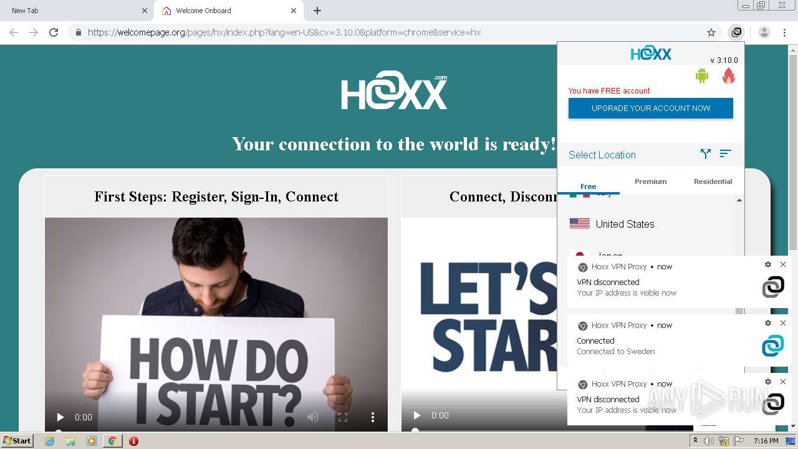The width and height of the screenshot is (798, 449).
Task: Click Upgrade Your Account Now button
Action: 651,108
